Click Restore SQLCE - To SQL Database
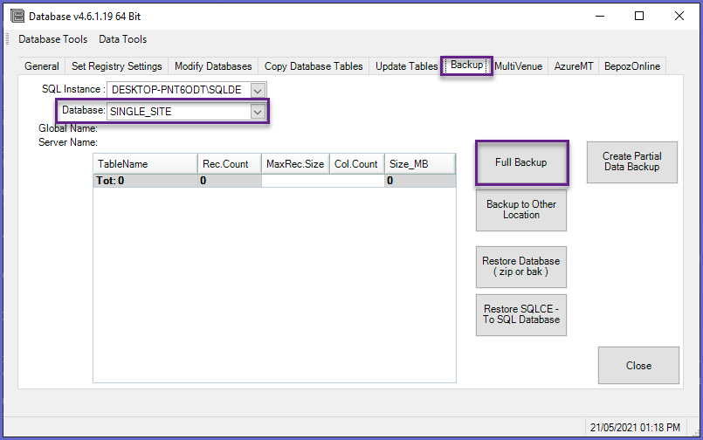The height and width of the screenshot is (440, 703). 521,314
